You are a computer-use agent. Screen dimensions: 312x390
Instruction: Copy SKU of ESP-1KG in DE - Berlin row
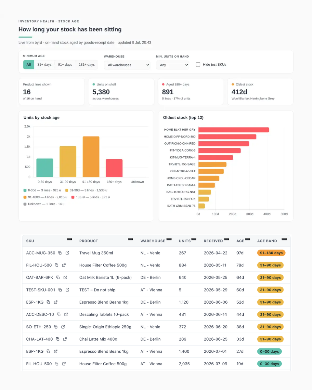48,302
